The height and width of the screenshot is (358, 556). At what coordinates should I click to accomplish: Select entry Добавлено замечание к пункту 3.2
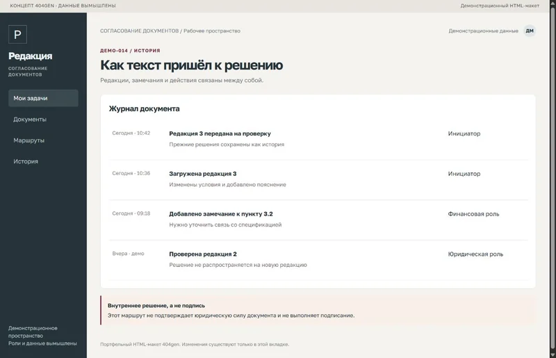pyautogui.click(x=221, y=214)
